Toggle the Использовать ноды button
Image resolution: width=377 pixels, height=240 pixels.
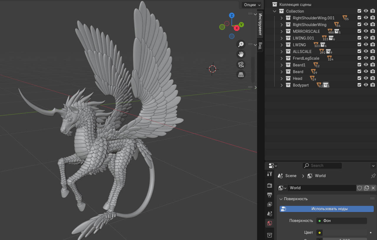point(327,209)
